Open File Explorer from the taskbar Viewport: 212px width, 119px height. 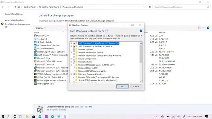pos(27,116)
